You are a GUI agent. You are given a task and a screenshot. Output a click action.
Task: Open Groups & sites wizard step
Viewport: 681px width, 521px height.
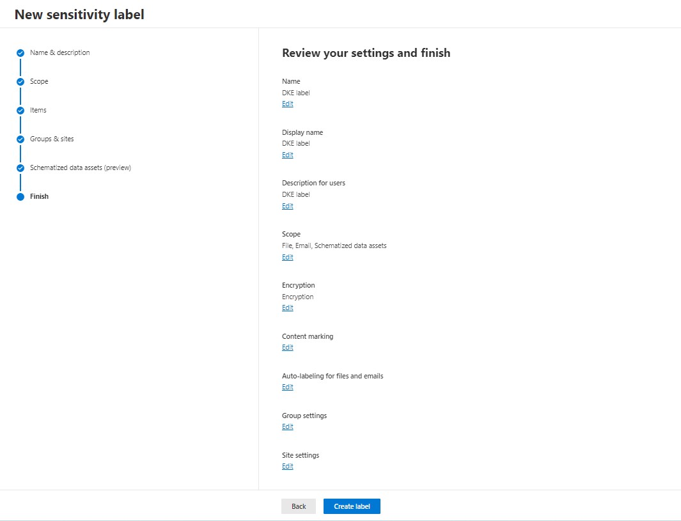[x=52, y=139]
